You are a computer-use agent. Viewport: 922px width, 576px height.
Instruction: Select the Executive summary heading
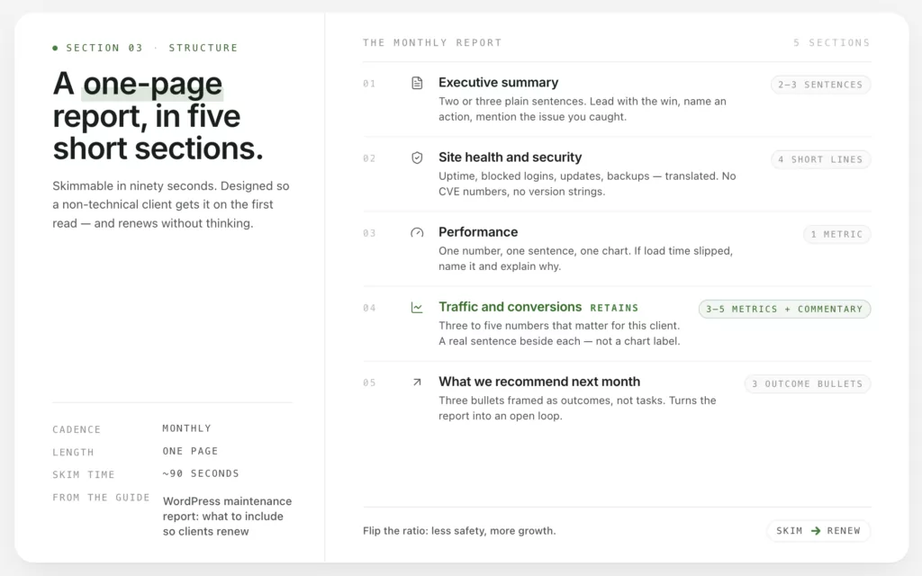(498, 83)
